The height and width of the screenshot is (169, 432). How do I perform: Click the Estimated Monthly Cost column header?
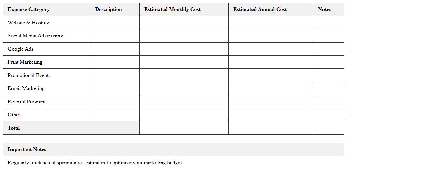[x=172, y=9]
